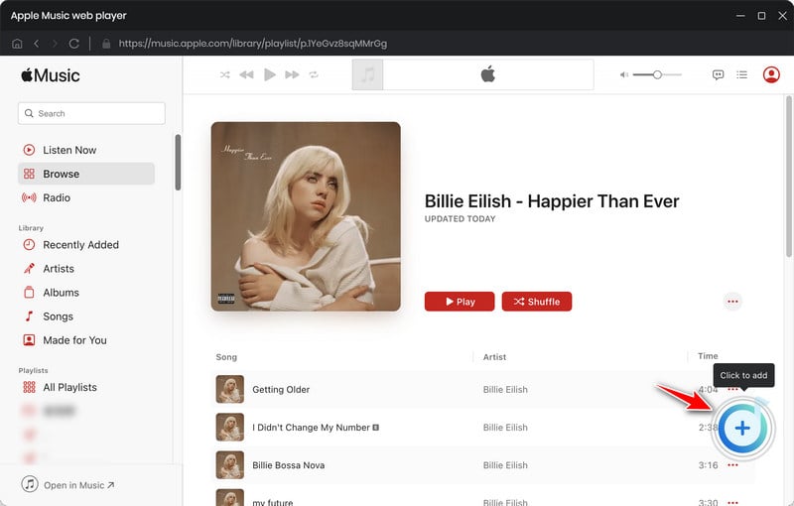Click the home icon in address bar
This screenshot has height=506, width=794.
tap(17, 44)
